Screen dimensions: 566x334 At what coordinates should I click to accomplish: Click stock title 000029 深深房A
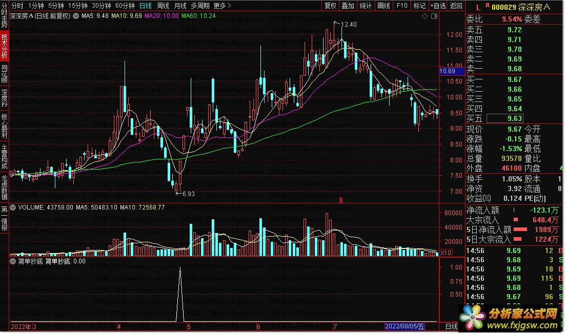[521, 7]
